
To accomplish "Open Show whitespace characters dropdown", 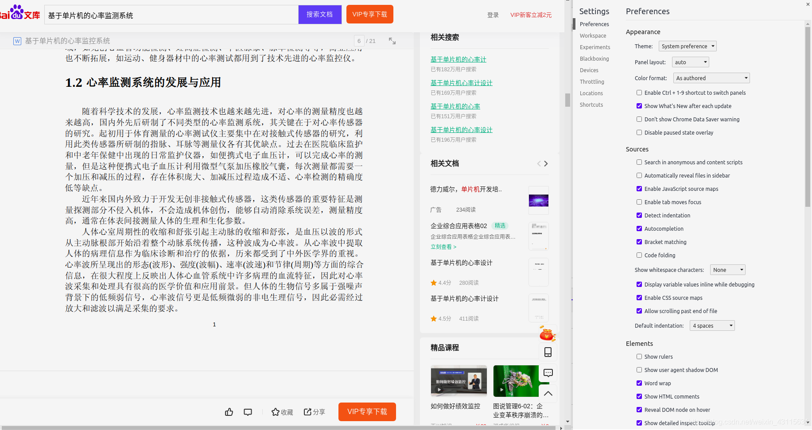I will coord(727,270).
